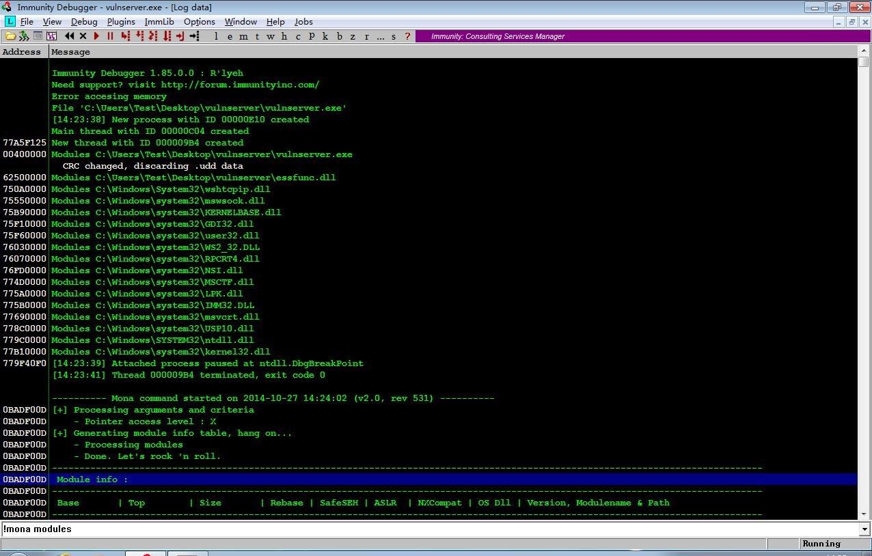Screen dimensions: 872x556
Task: Select the 'CRC changed, discarding .udd data' line
Action: tap(428, 166)
